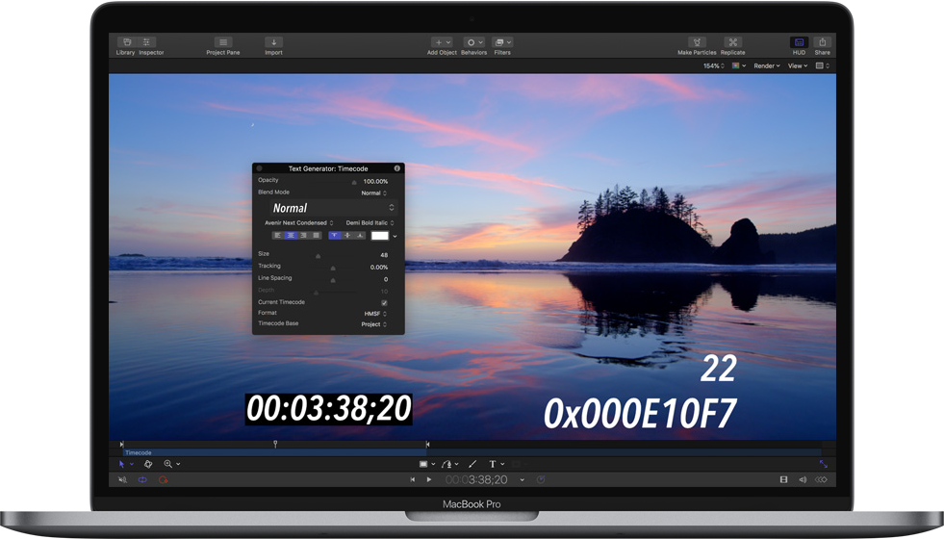Open the Library panel
The width and height of the screenshot is (944, 539).
click(x=125, y=43)
